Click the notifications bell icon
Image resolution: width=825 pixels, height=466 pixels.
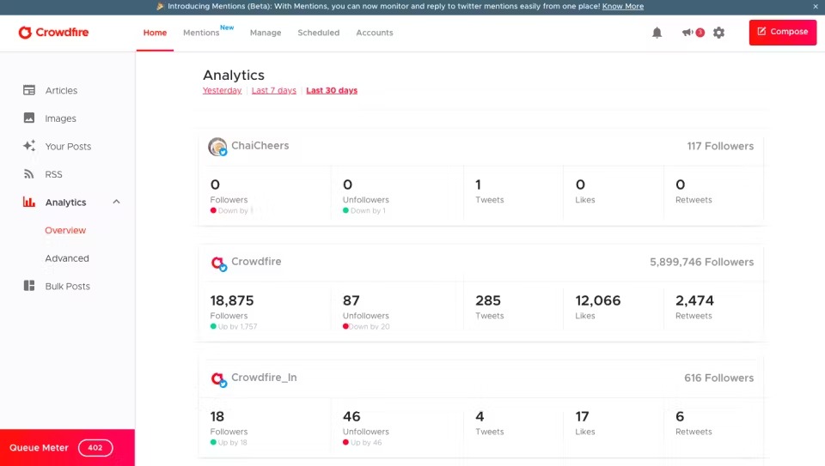click(x=657, y=33)
